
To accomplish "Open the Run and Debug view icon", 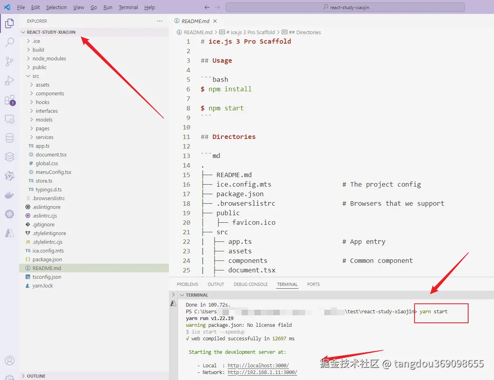I will click(10, 81).
